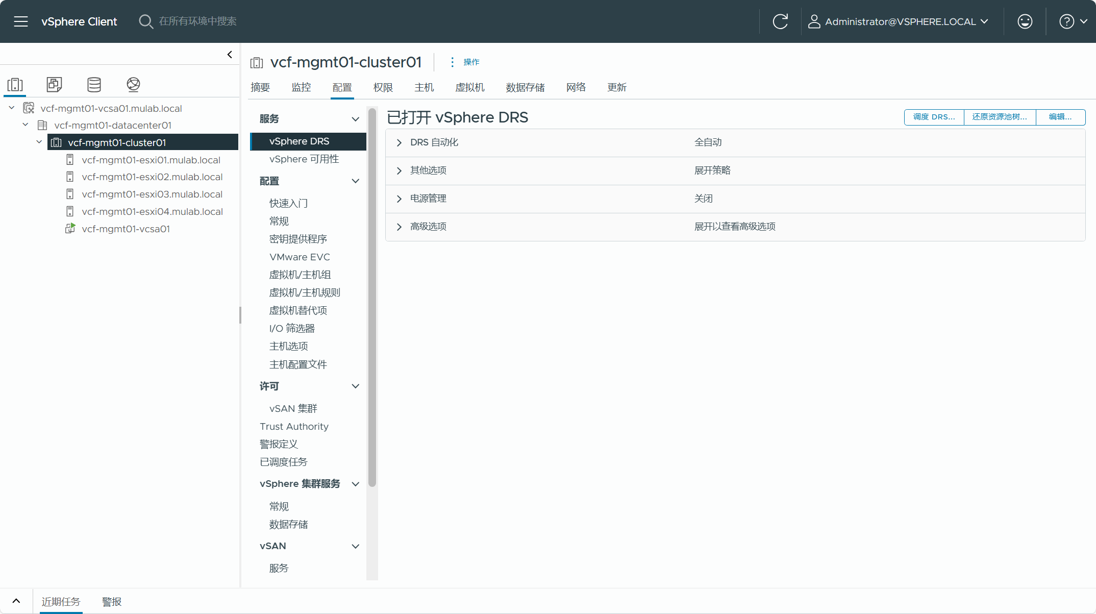1096x614 pixels.
Task: Open the smiley feedback icon
Action: tap(1025, 21)
